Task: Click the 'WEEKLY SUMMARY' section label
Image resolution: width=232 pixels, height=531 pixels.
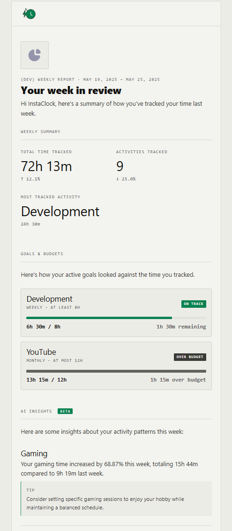Action: (x=40, y=132)
